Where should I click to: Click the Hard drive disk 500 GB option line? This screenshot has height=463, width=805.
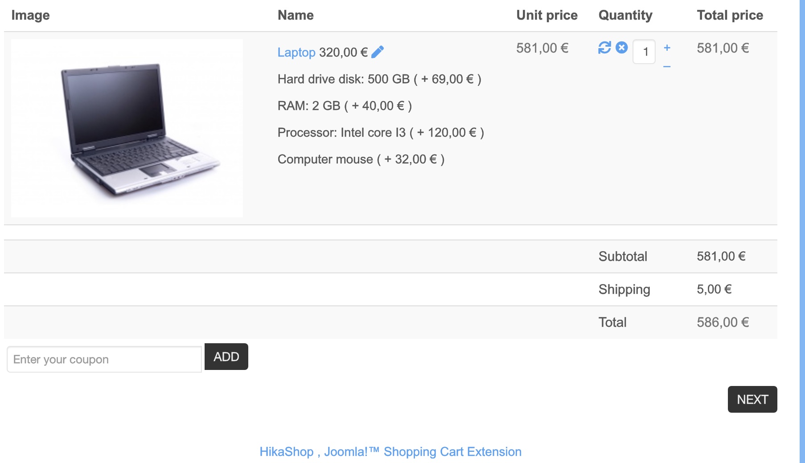coord(379,79)
